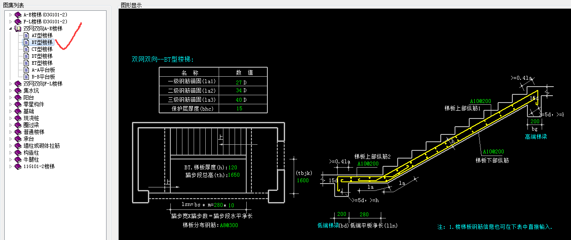
Task: Expand the 双网双向F-L楼梯 tree node
Action: pos(11,84)
